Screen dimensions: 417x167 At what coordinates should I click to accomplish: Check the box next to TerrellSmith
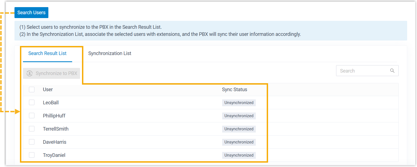click(x=32, y=129)
